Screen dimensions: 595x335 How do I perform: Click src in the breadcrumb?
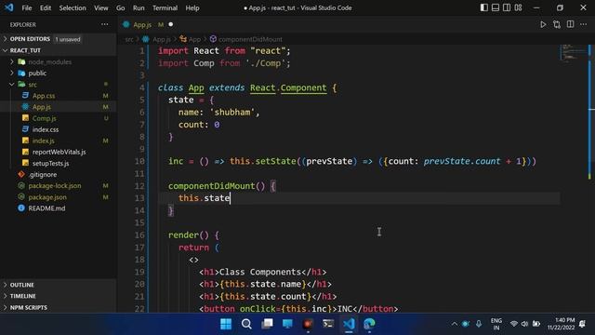(x=129, y=39)
